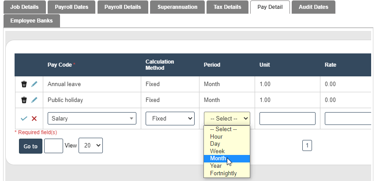Choose Fortnightly from the period list
Viewport: 376px width, 181px height.
pos(223,173)
